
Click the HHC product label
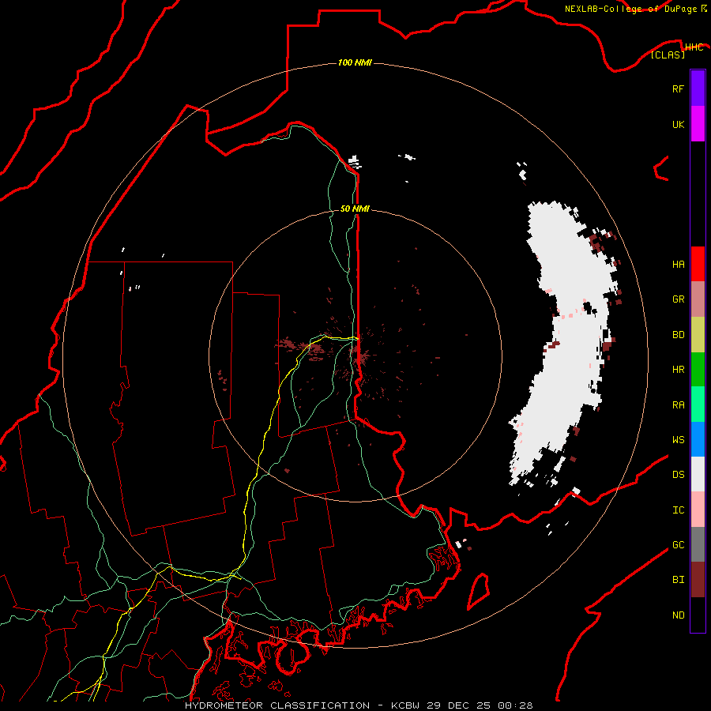pyautogui.click(x=694, y=47)
